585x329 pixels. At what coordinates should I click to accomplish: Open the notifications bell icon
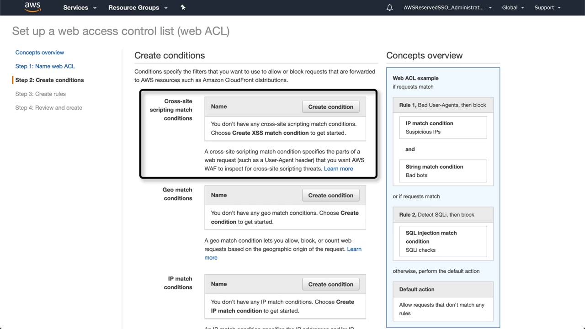[389, 8]
